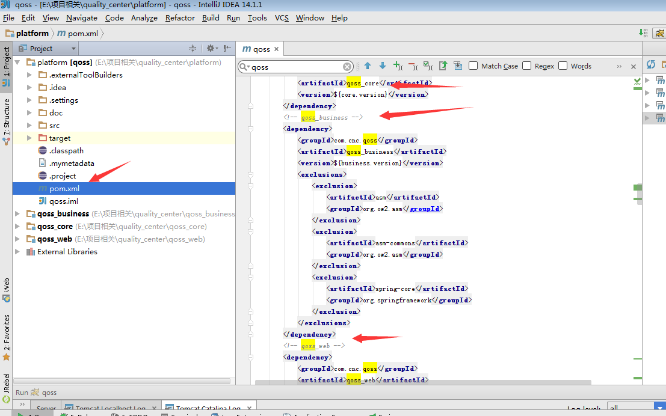Show more find bar options chevron

coord(619,67)
